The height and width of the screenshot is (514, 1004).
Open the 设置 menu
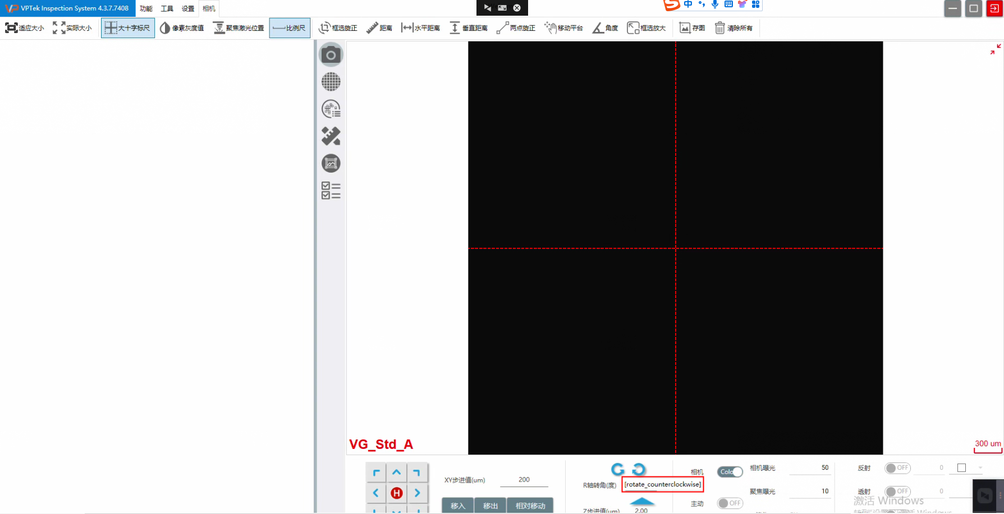click(188, 8)
